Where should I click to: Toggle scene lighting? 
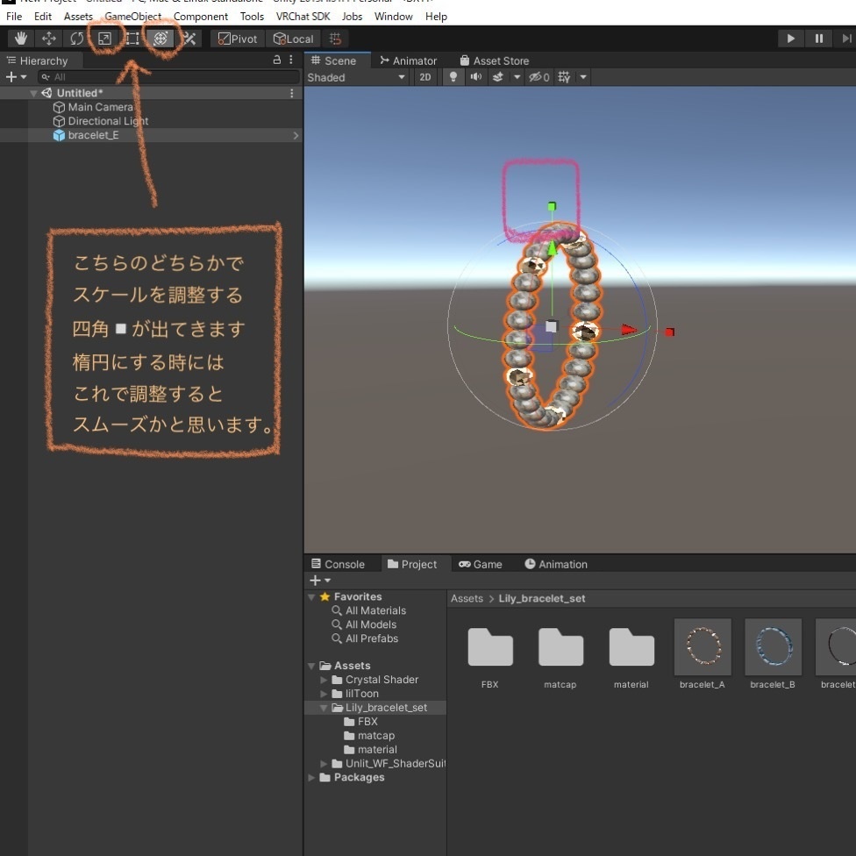tap(453, 77)
